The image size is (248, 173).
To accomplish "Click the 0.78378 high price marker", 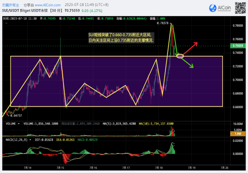I will (162, 23).
